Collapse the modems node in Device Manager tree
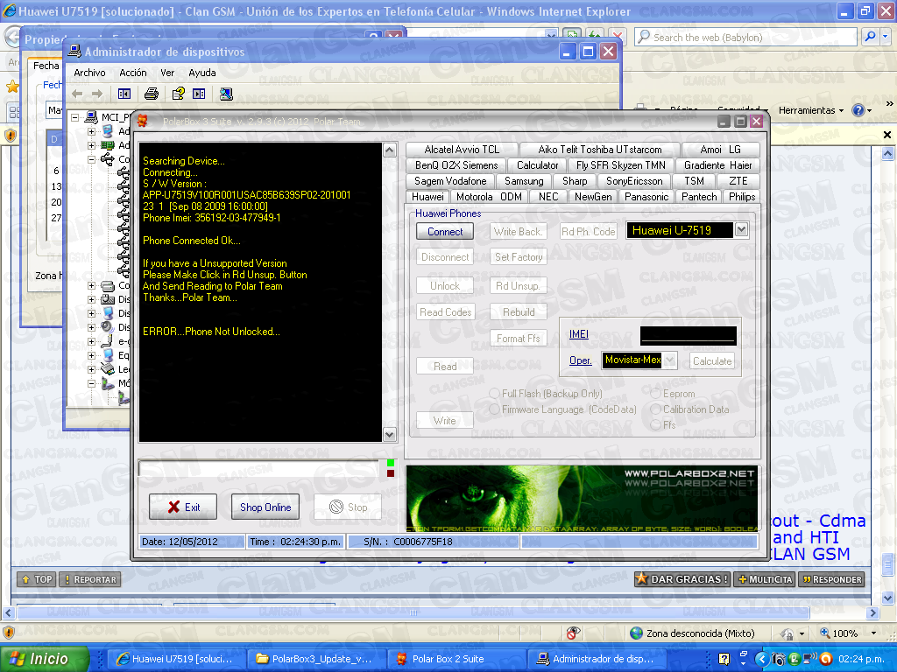The width and height of the screenshot is (897, 672). 91,383
